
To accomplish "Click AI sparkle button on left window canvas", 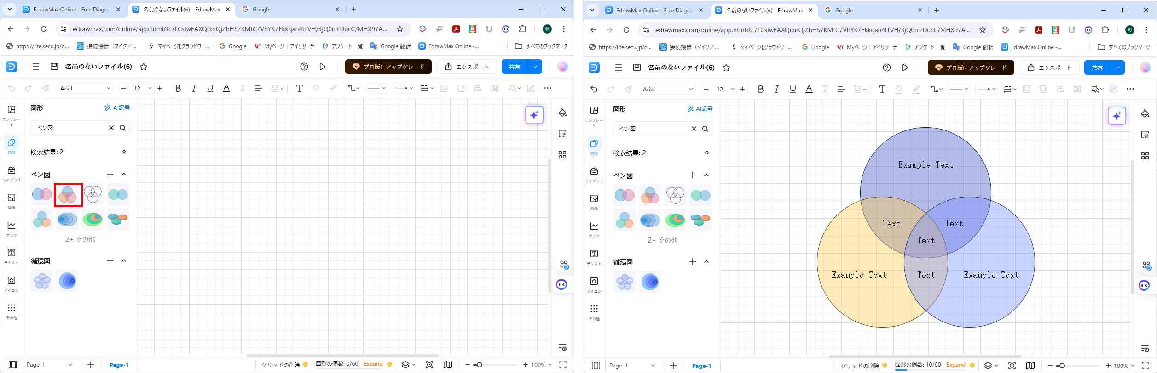I will point(534,115).
